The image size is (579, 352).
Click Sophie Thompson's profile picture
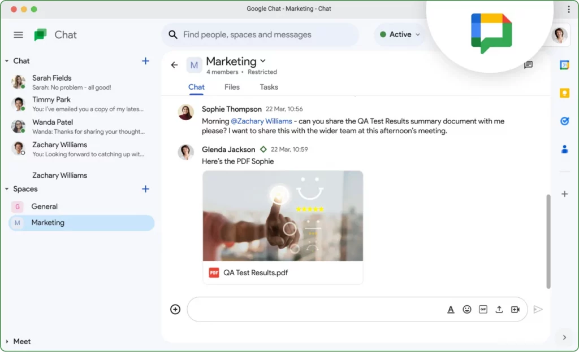[185, 112]
